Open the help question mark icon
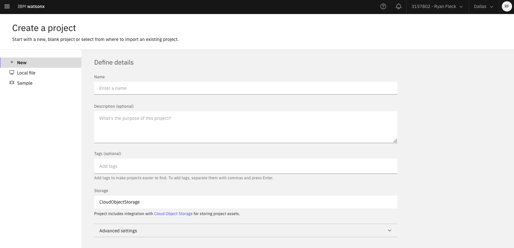Image resolution: width=514 pixels, height=248 pixels. point(383,6)
